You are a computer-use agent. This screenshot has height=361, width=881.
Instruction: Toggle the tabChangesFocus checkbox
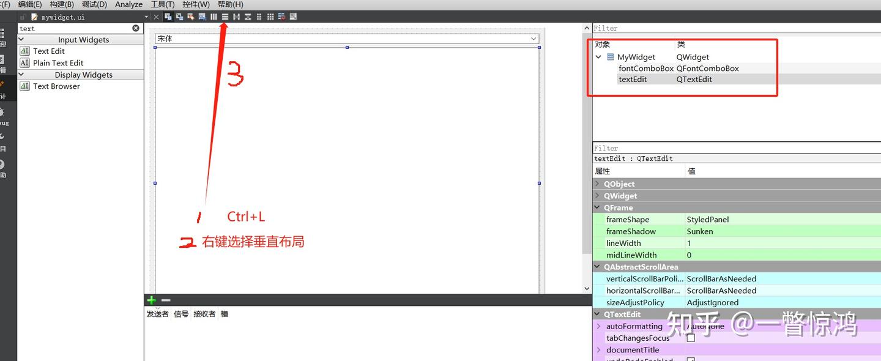click(691, 338)
